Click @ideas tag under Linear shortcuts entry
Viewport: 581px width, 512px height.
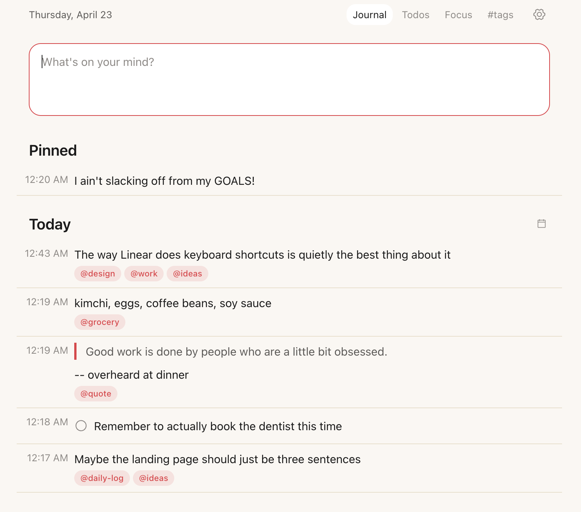[x=187, y=274]
